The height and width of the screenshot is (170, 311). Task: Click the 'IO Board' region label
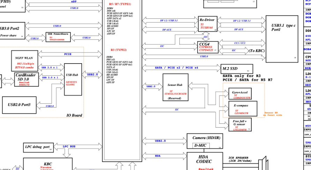point(74,115)
